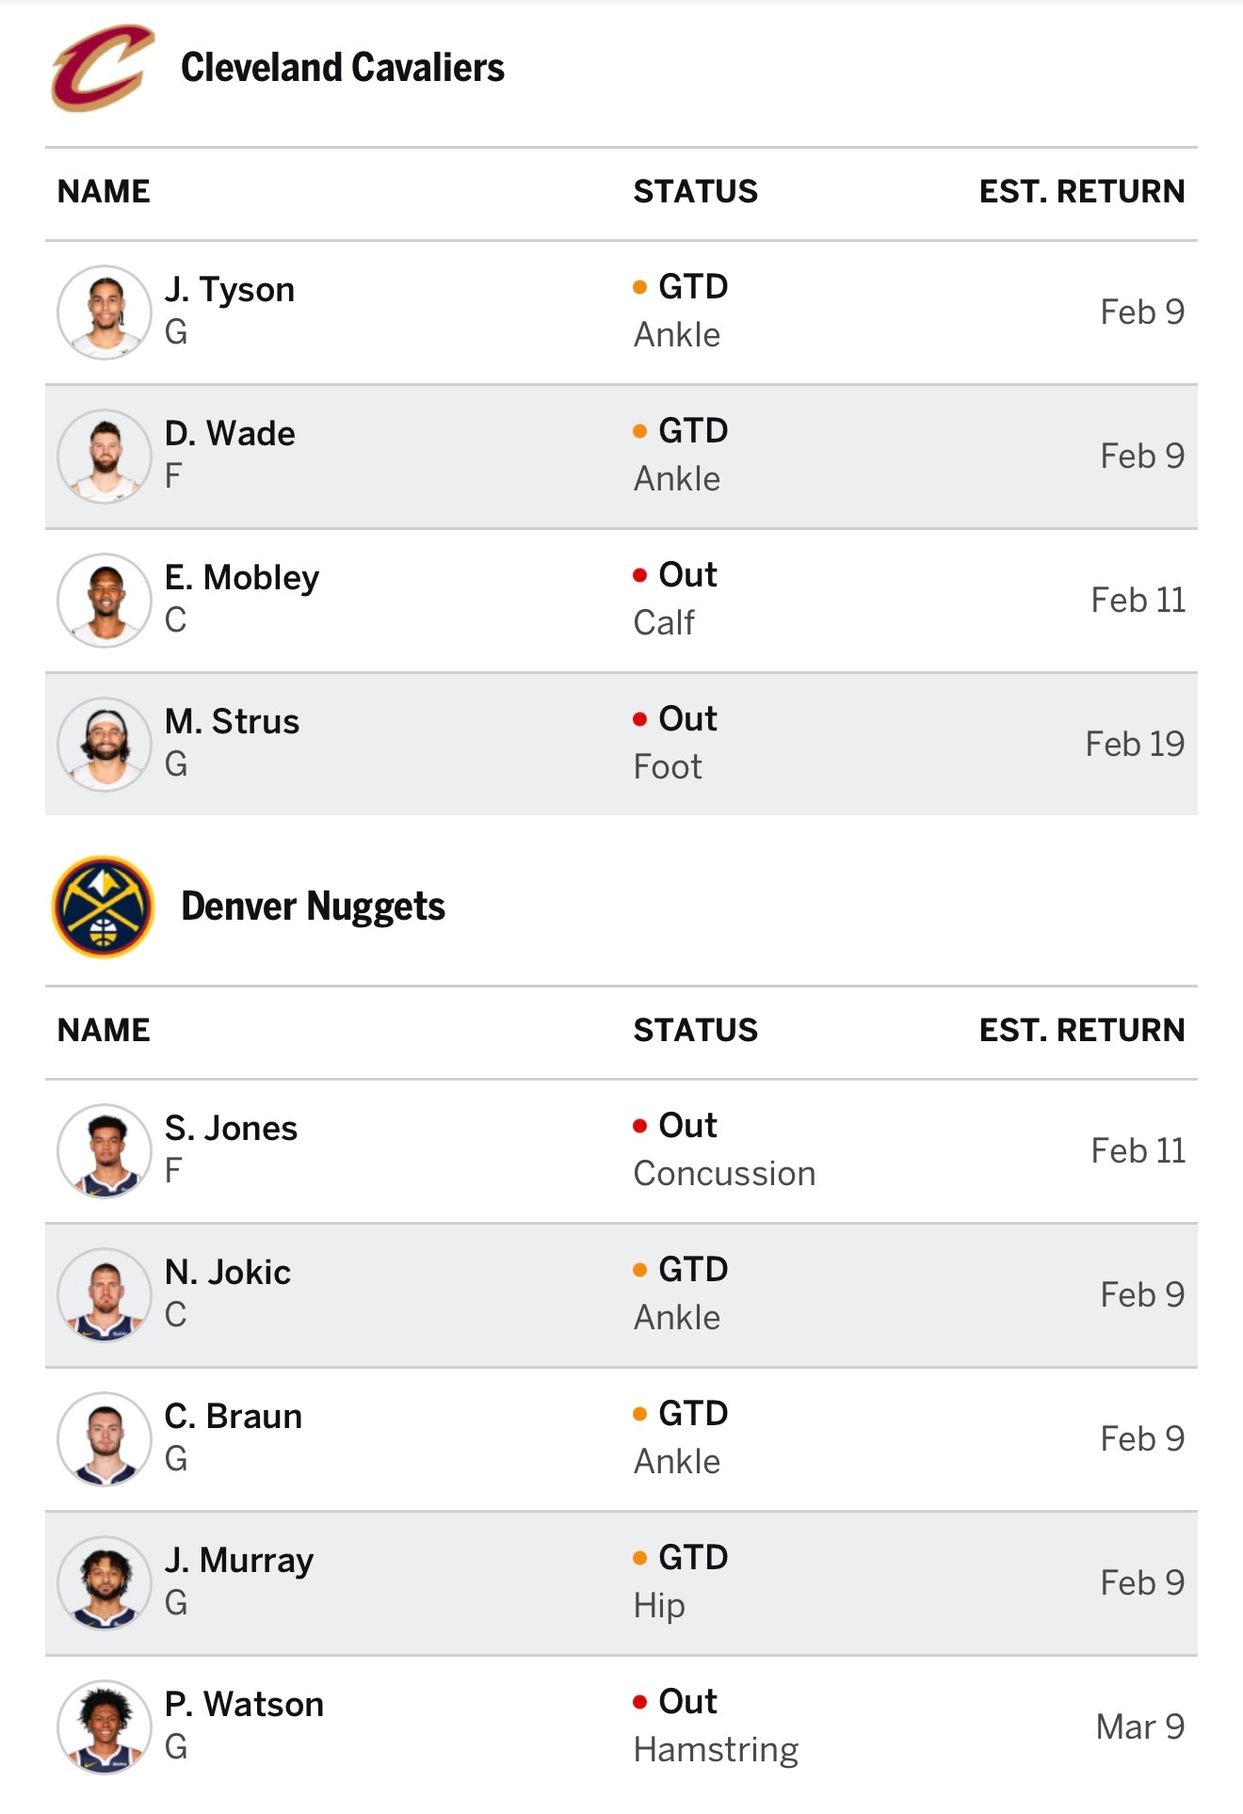Click the J. Murray name link
Image resolution: width=1243 pixels, height=1814 pixels.
(x=239, y=1561)
